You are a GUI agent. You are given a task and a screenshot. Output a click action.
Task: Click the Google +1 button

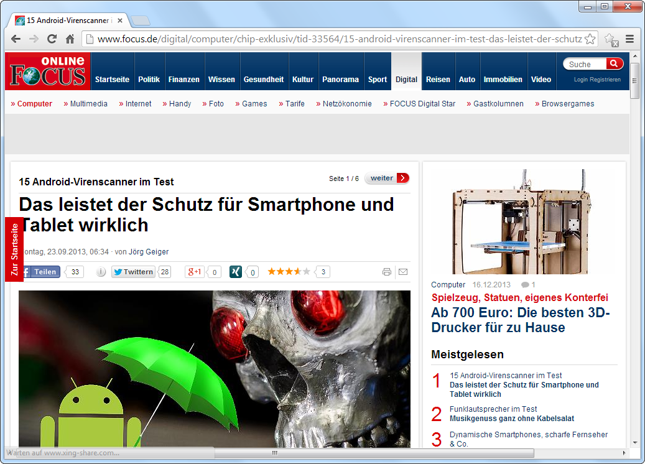tap(195, 272)
